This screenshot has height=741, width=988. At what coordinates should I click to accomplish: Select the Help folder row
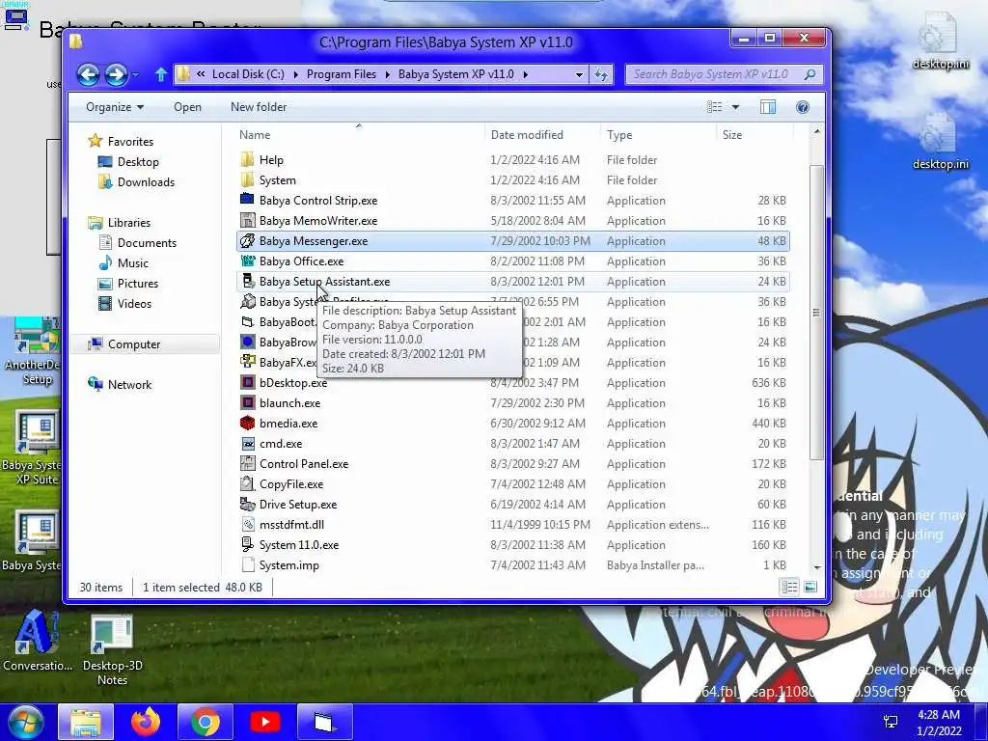[513, 160]
